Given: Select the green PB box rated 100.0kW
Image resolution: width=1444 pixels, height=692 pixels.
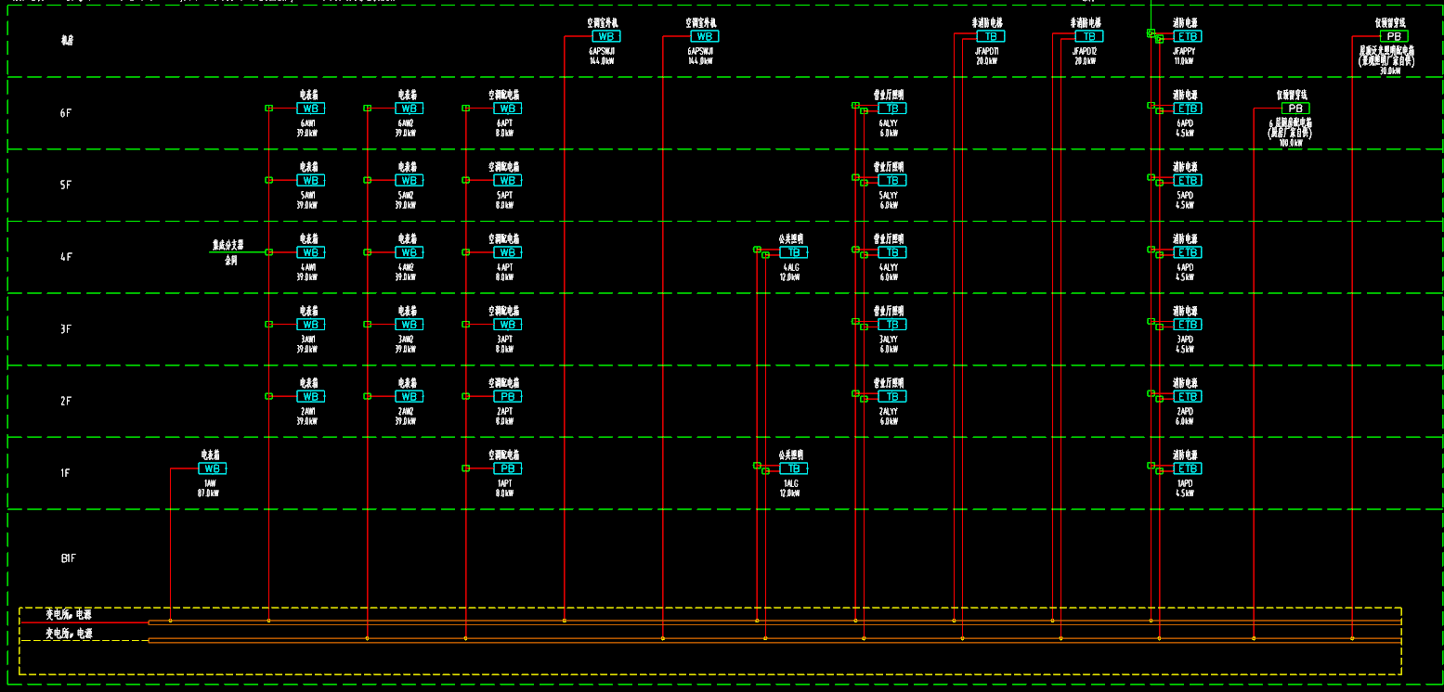Looking at the screenshot, I should (x=1295, y=109).
